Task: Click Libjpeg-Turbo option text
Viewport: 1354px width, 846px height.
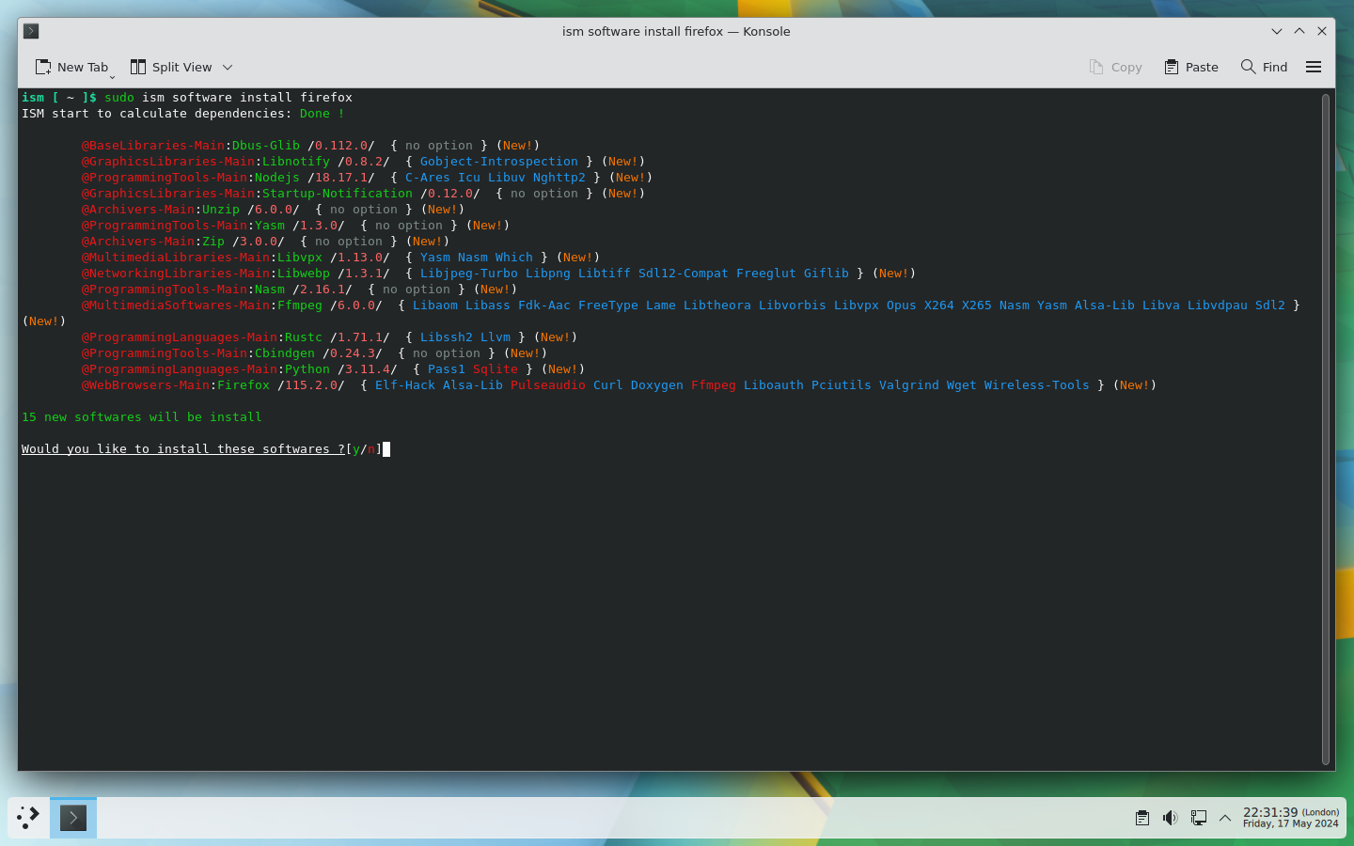Action: pyautogui.click(x=469, y=274)
